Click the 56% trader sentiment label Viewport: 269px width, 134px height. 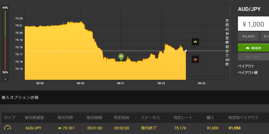(5, 72)
